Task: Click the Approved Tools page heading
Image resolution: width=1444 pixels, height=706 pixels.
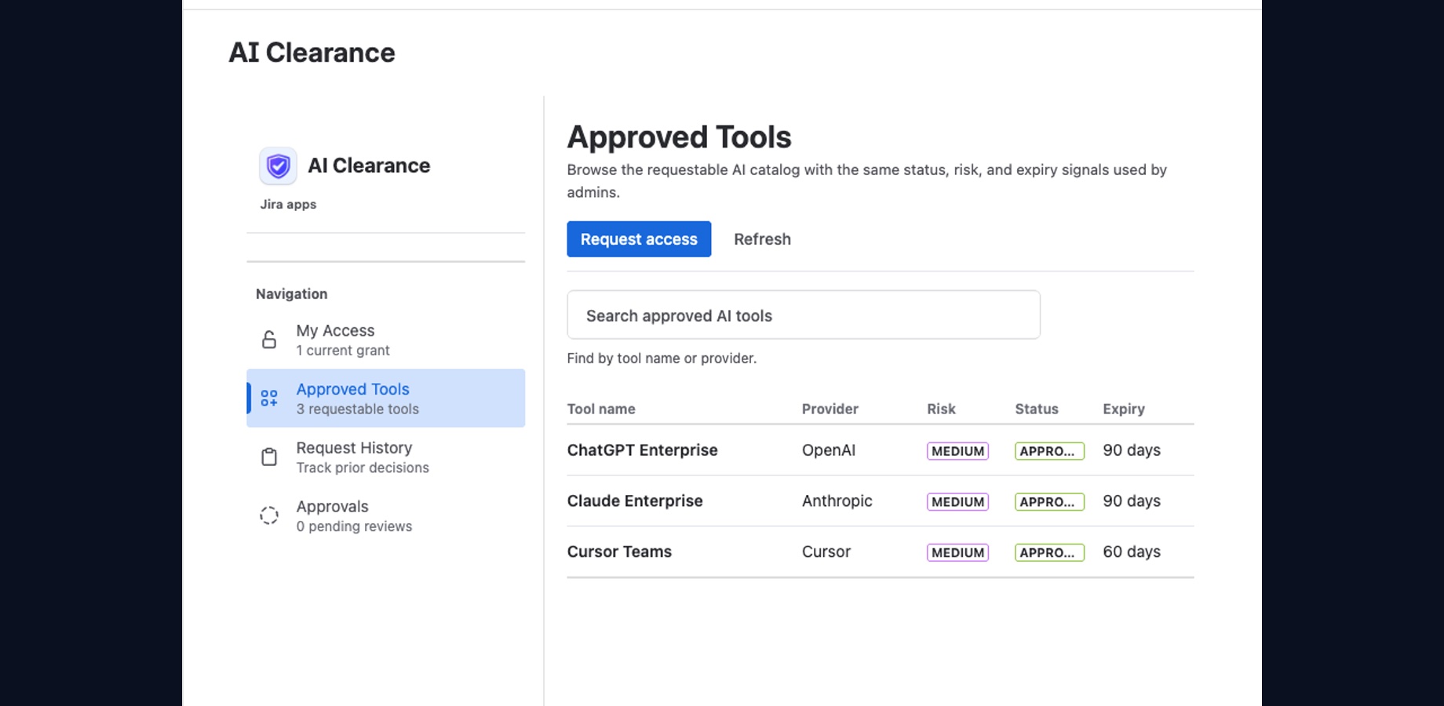Action: coord(680,137)
